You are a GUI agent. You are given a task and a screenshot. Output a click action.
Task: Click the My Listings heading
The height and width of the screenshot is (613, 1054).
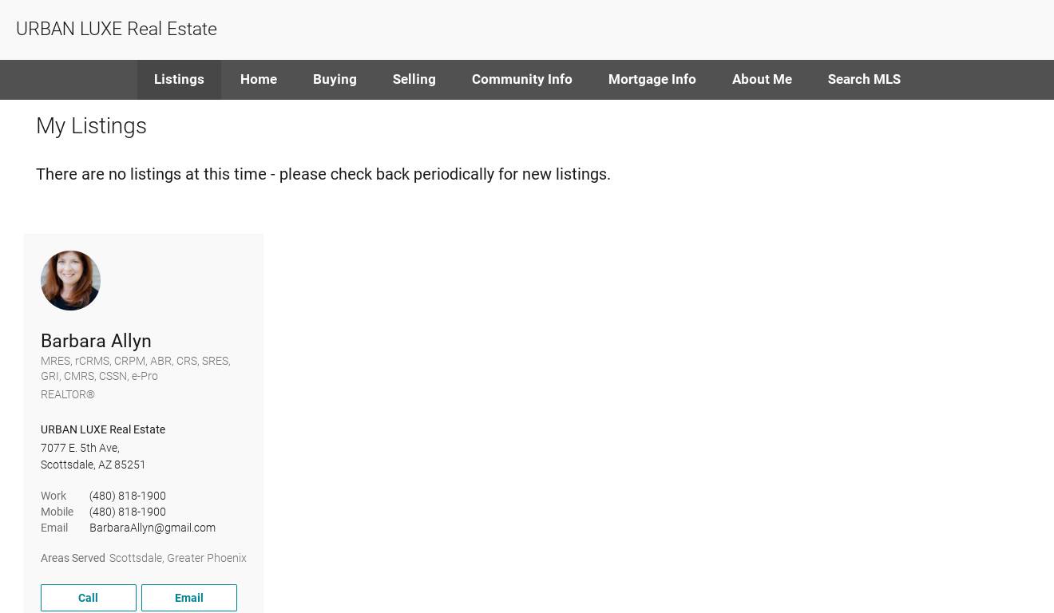91,126
